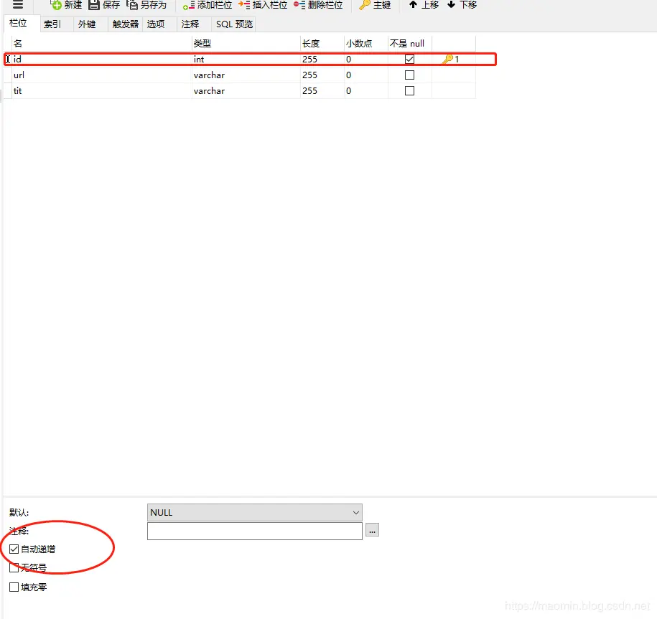The width and height of the screenshot is (657, 619).
Task: Click the varchar type cell of url
Action: tap(246, 75)
